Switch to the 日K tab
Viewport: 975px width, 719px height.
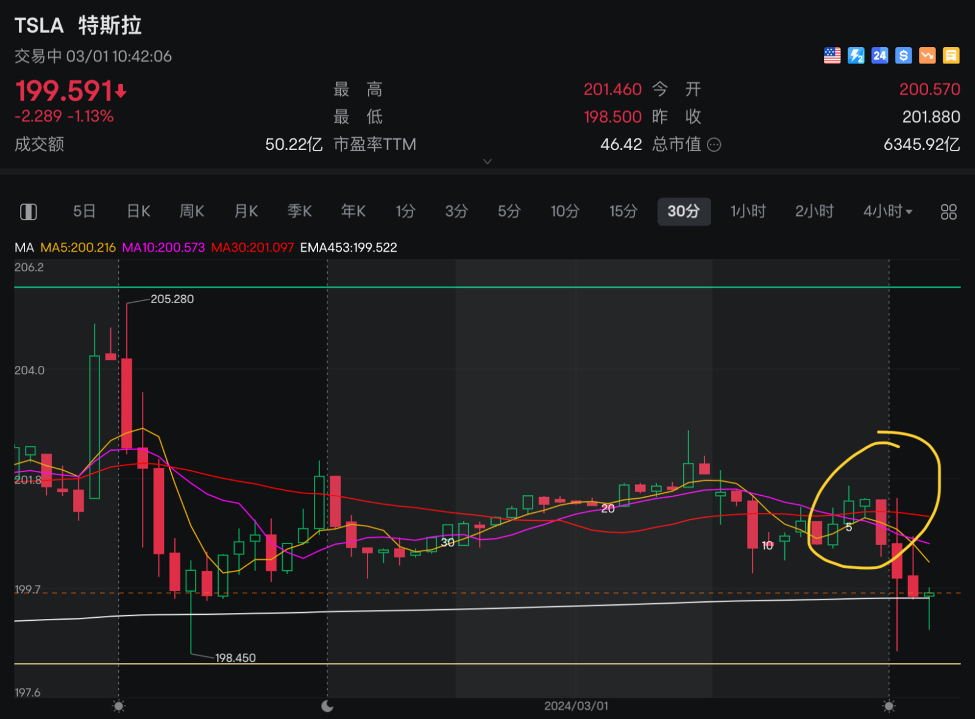[x=138, y=211]
